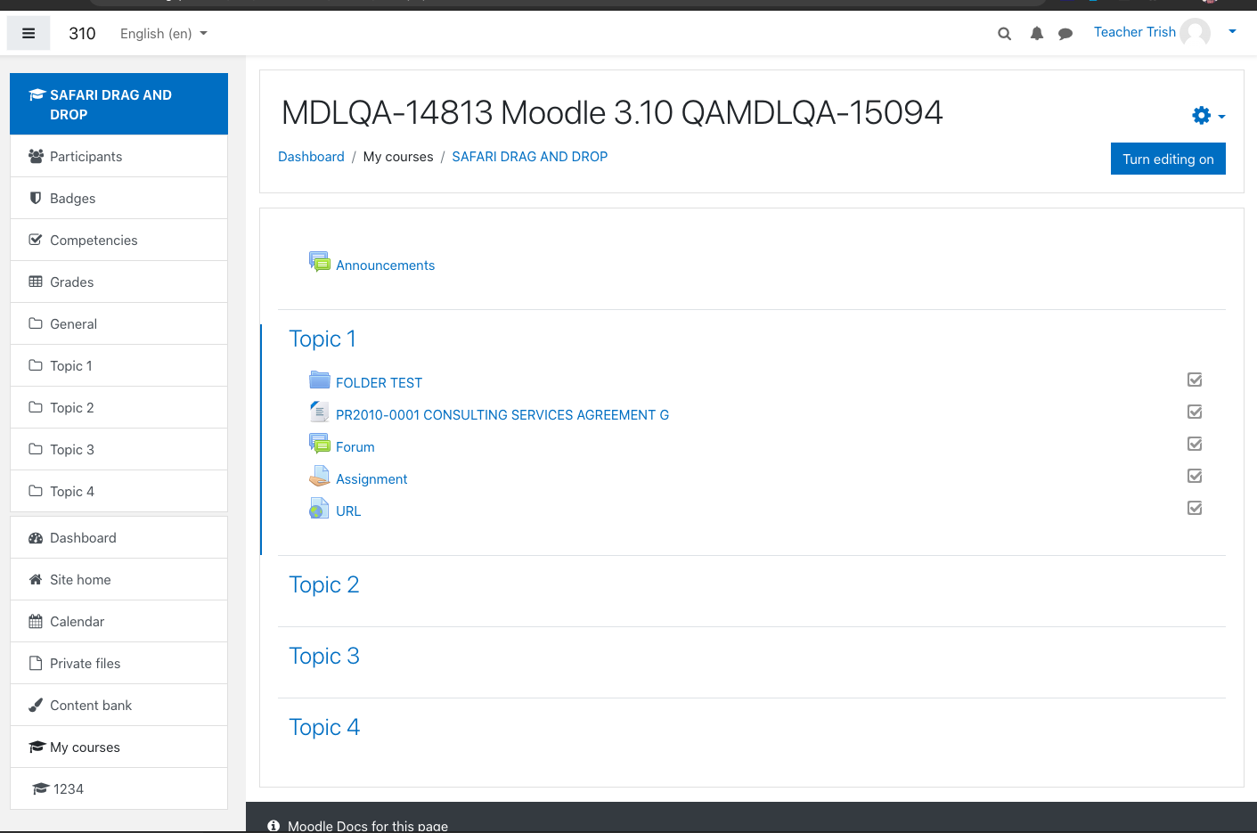Toggle completion checkbox for Forum
This screenshot has width=1257, height=833.
[1195, 444]
